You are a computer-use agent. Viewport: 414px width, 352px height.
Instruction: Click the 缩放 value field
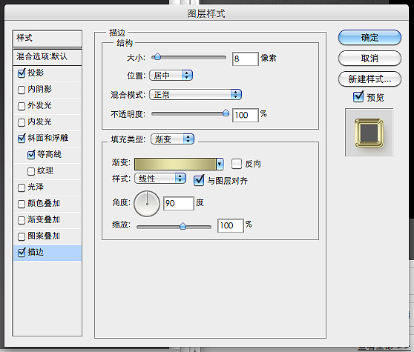click(x=230, y=226)
